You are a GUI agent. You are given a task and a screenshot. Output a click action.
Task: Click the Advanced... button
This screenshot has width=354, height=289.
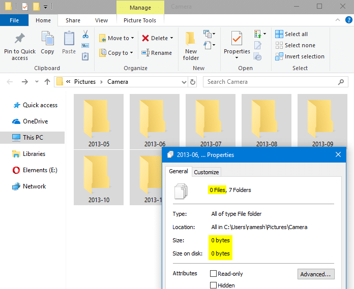pyautogui.click(x=316, y=274)
